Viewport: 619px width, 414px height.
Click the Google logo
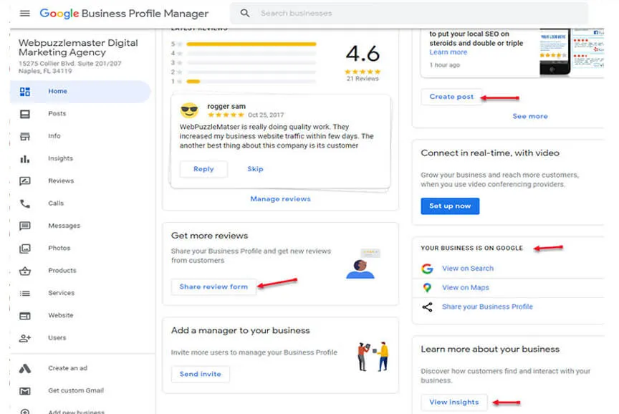(x=59, y=14)
